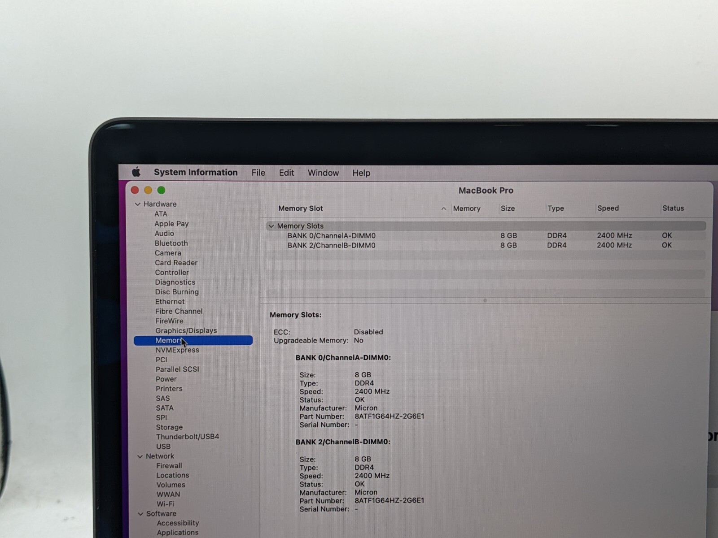This screenshot has height=538, width=718.
Task: Select PCI in the sidebar
Action: [x=162, y=360]
